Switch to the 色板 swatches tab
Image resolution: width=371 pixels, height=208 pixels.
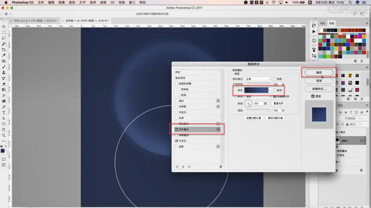tap(332, 23)
